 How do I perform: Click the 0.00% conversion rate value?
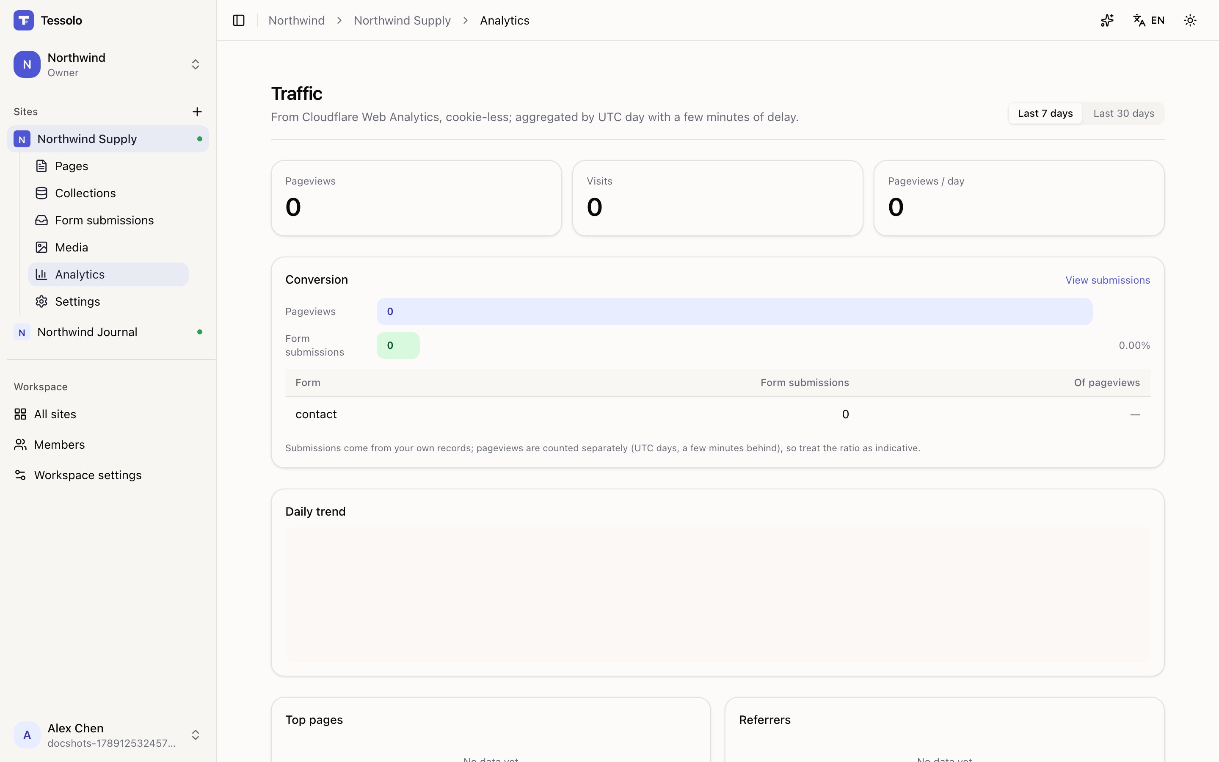click(1134, 345)
